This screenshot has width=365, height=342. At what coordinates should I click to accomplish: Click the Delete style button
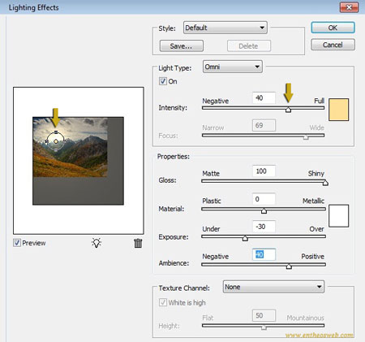(x=249, y=46)
